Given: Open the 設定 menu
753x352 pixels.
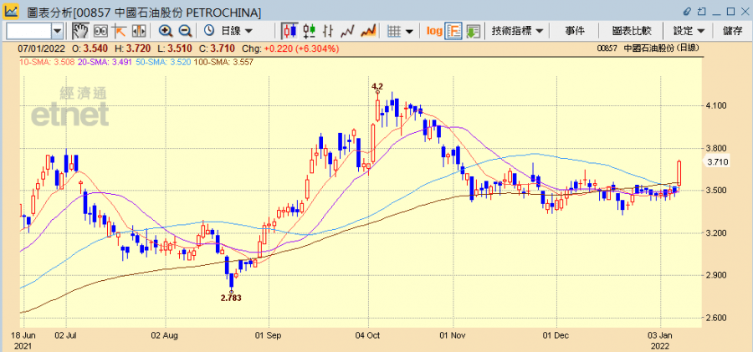Looking at the screenshot, I should pyautogui.click(x=689, y=31).
